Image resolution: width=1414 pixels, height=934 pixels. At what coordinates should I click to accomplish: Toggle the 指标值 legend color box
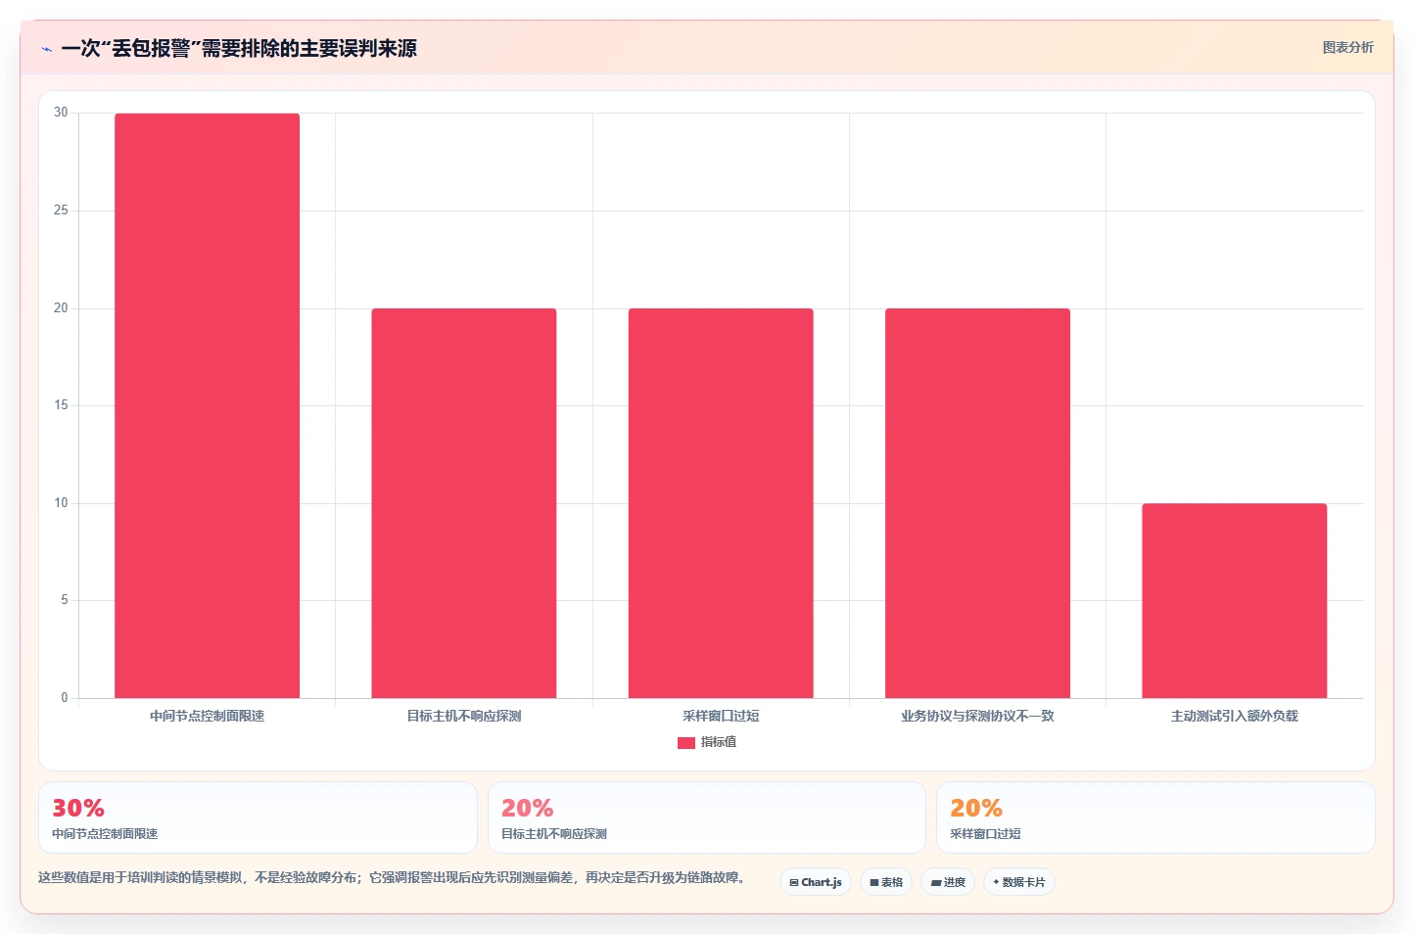(686, 743)
